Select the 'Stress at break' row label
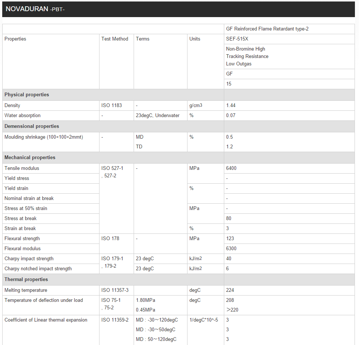Screen dimensions: 359x345 (x=21, y=219)
